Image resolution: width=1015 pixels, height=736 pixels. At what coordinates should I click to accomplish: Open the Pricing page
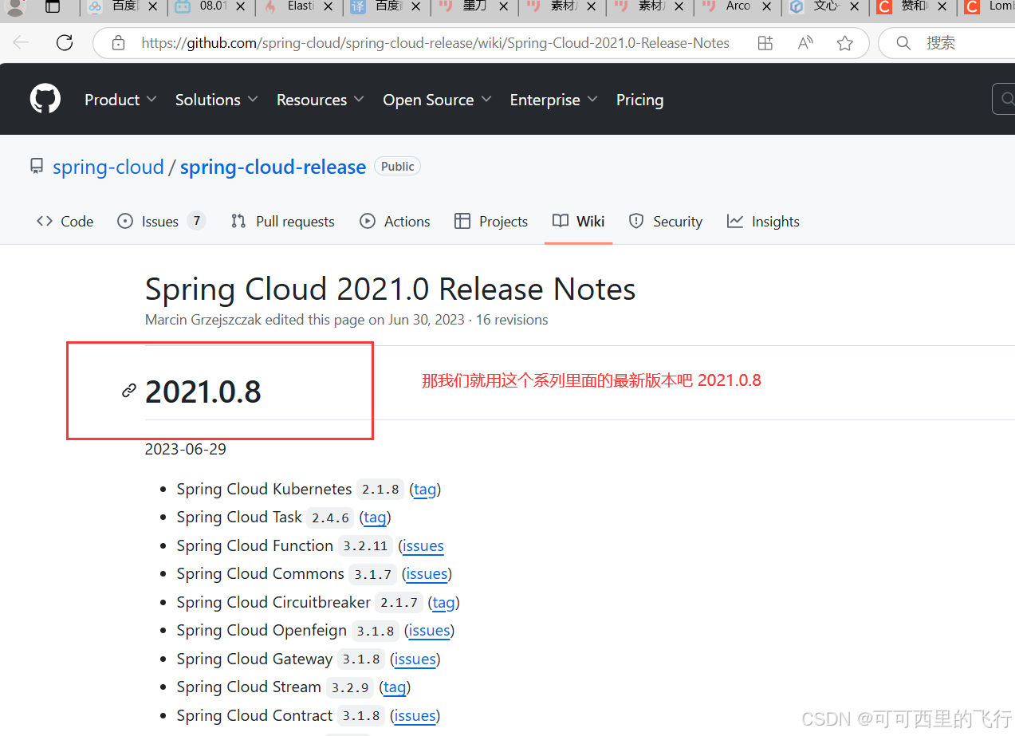pos(639,100)
